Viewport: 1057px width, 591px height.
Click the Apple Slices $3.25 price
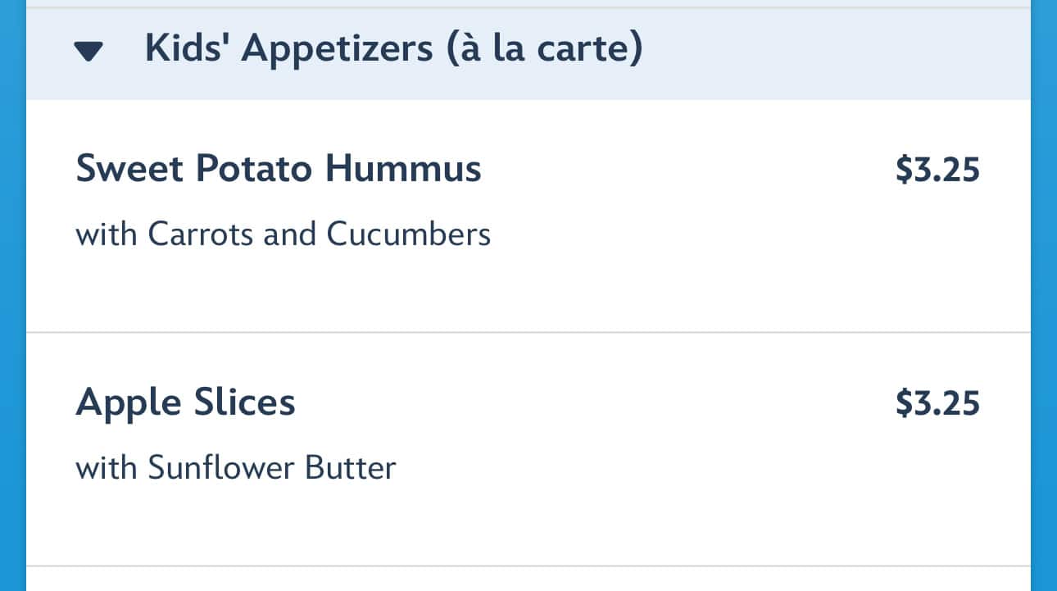tap(937, 403)
